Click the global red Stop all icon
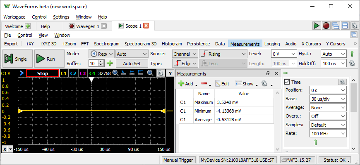Viewport: 360px width, 165px height. point(326,26)
